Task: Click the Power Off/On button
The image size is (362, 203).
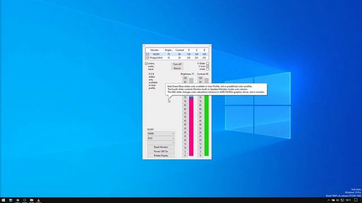Action: point(161,152)
